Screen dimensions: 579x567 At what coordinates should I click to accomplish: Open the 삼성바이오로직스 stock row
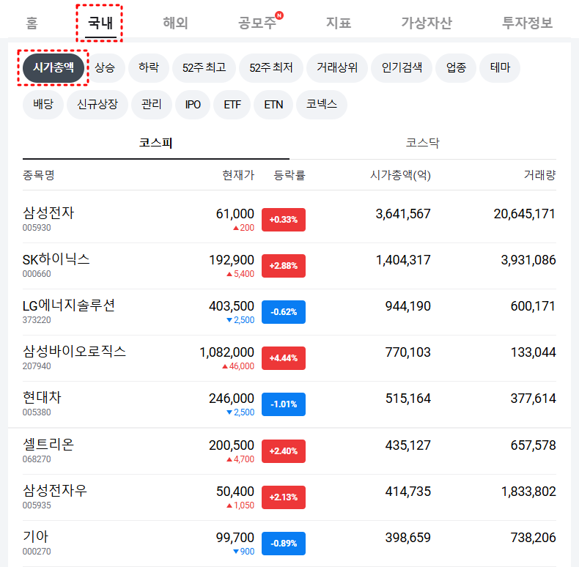(289, 358)
